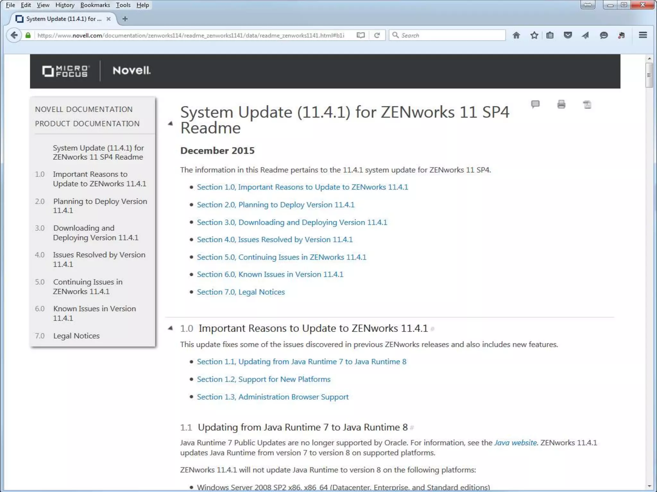
Task: Toggle Reader View icon in address bar
Action: click(x=361, y=35)
